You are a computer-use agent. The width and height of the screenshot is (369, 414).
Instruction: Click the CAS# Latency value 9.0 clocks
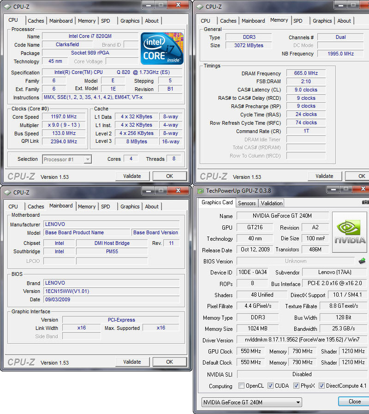click(306, 90)
